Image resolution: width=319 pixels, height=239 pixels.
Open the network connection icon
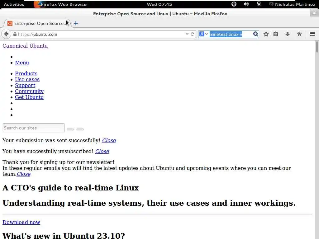click(259, 4)
